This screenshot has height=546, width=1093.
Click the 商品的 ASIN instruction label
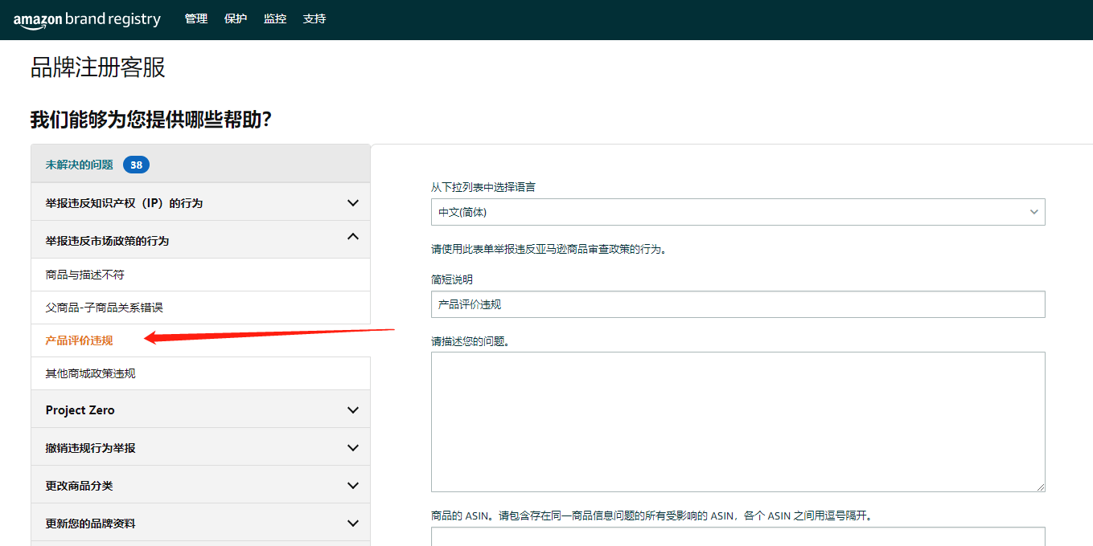tap(652, 515)
